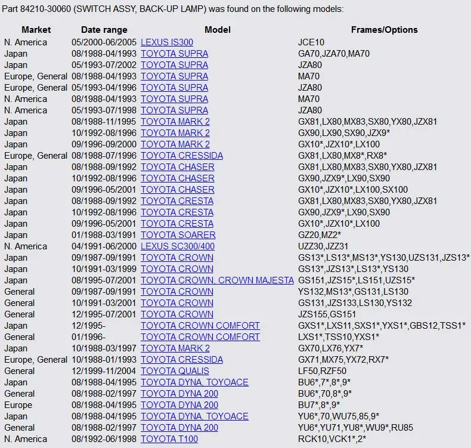Select the YS132,MS13*,GS131,LS130 frame cell
471x448 pixels.
[x=353, y=292]
